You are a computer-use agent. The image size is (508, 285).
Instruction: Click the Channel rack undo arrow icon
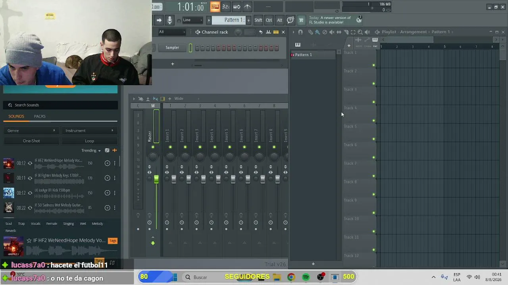(x=261, y=32)
